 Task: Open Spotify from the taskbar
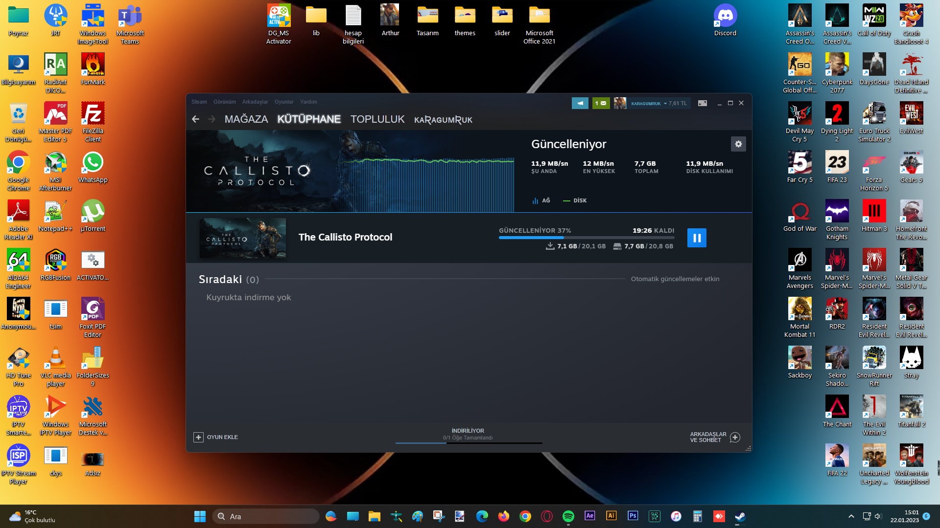pyautogui.click(x=568, y=516)
